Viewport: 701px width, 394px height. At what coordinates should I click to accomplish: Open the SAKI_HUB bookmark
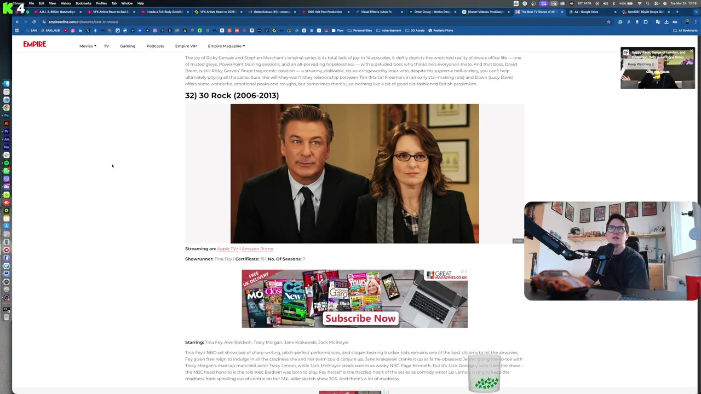click(x=49, y=31)
